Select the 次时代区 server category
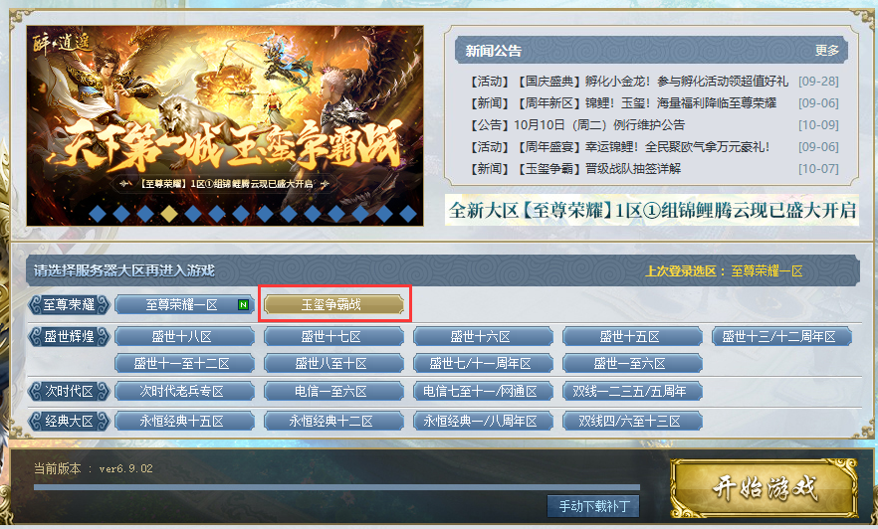The image size is (878, 529). click(69, 391)
